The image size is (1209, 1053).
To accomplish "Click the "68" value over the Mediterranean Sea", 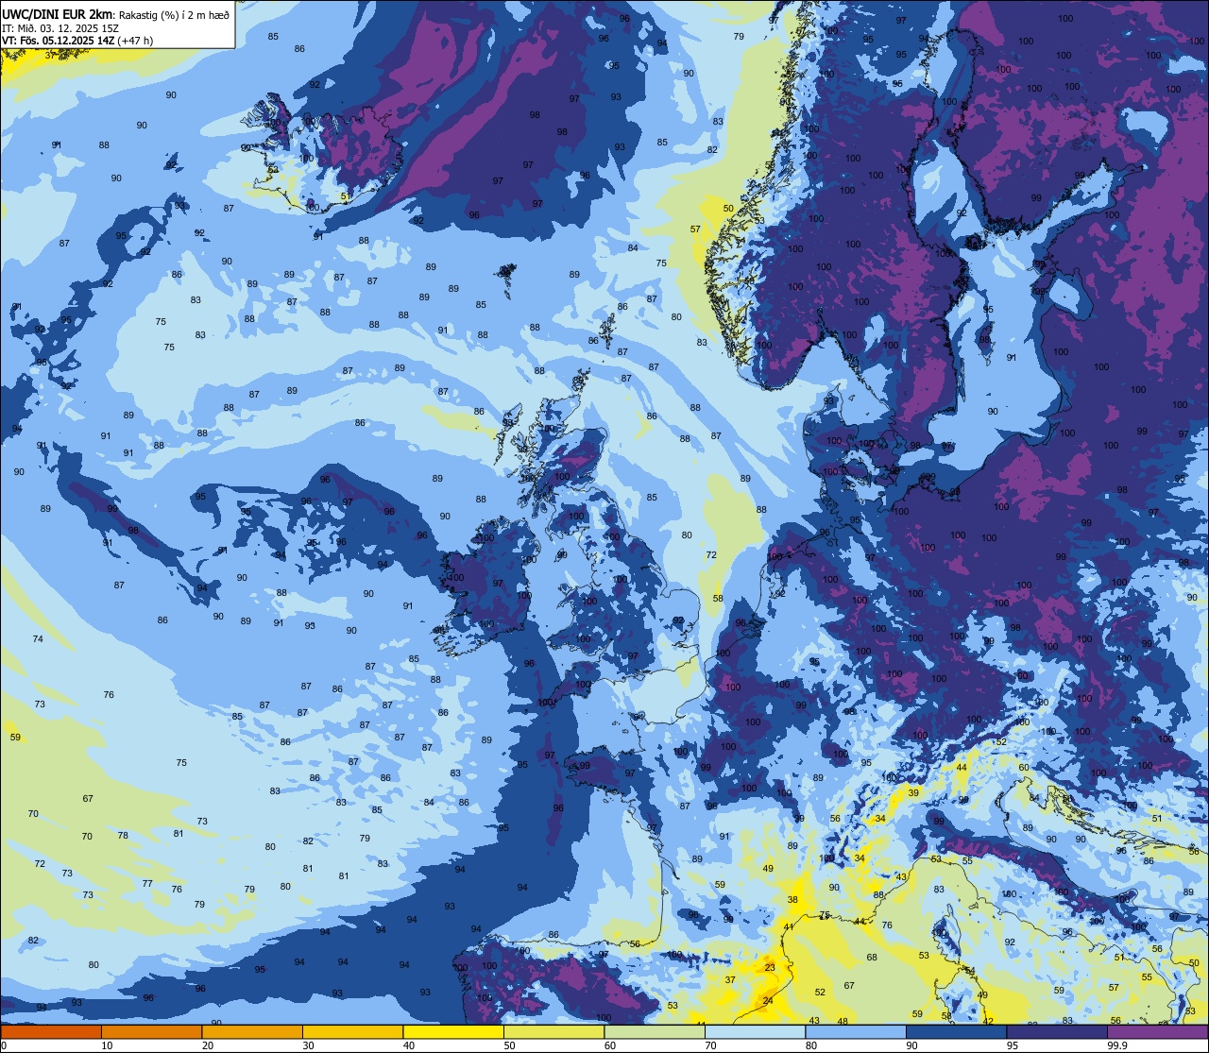I will pyautogui.click(x=872, y=958).
